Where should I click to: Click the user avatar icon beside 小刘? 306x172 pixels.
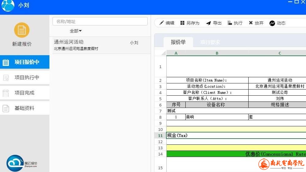tap(8, 5)
